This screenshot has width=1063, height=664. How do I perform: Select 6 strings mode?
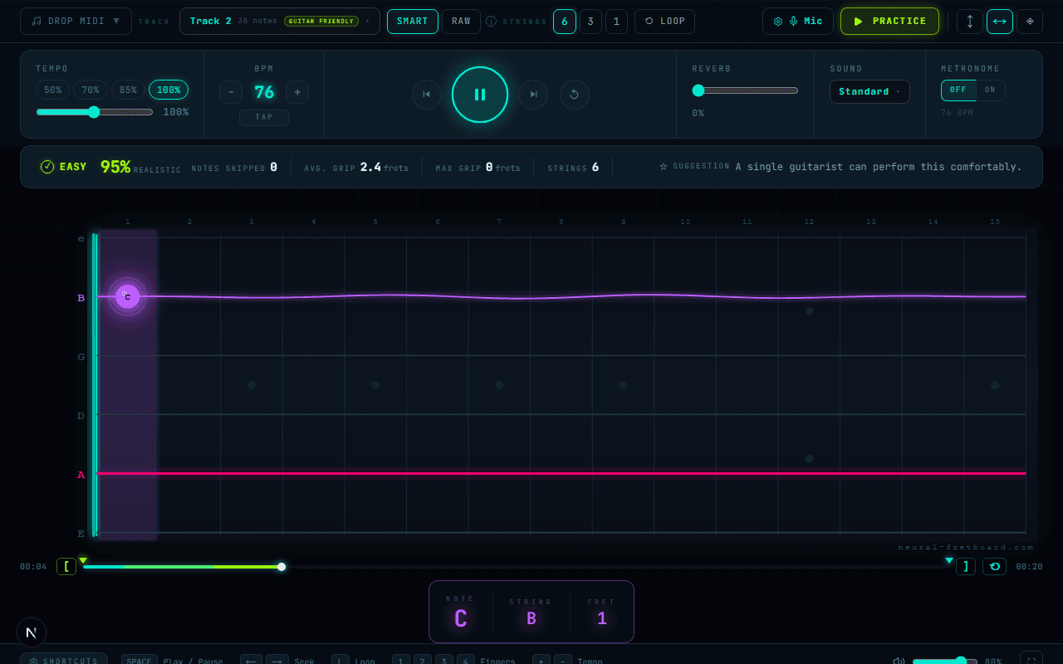565,22
